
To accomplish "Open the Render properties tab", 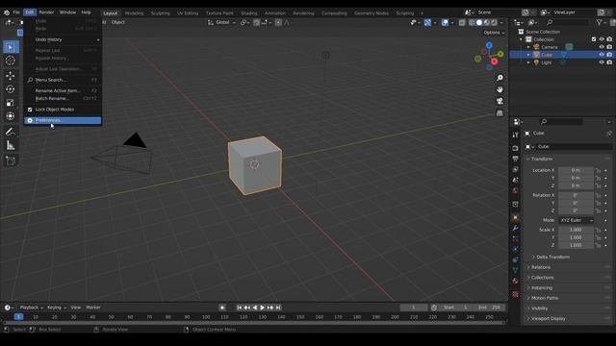I will 516,148.
